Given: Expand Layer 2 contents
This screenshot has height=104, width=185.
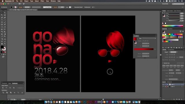Looking at the screenshot, I should click(167, 87).
